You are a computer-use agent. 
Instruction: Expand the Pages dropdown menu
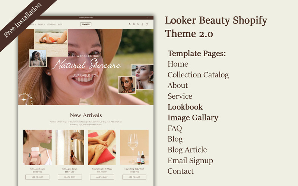tap(41, 24)
